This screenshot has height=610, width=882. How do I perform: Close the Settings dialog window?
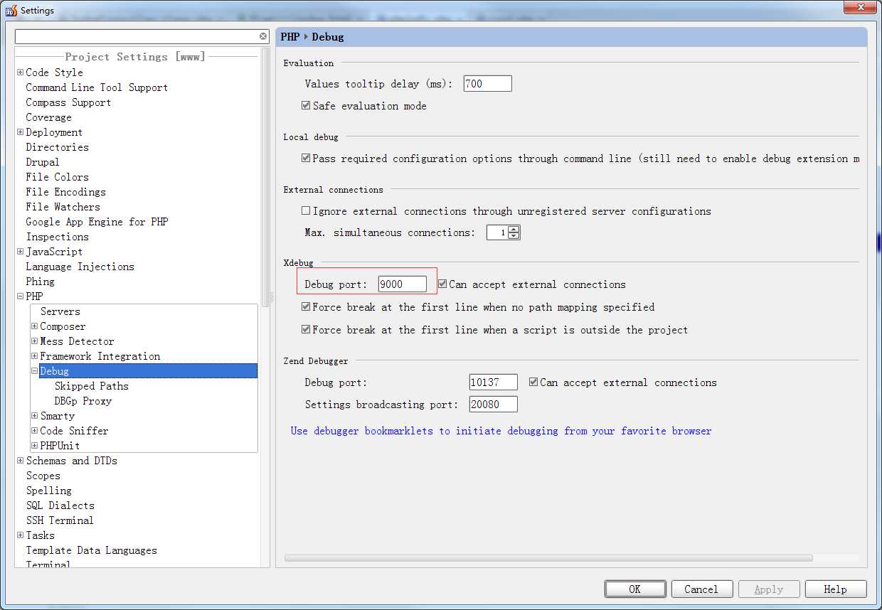859,8
